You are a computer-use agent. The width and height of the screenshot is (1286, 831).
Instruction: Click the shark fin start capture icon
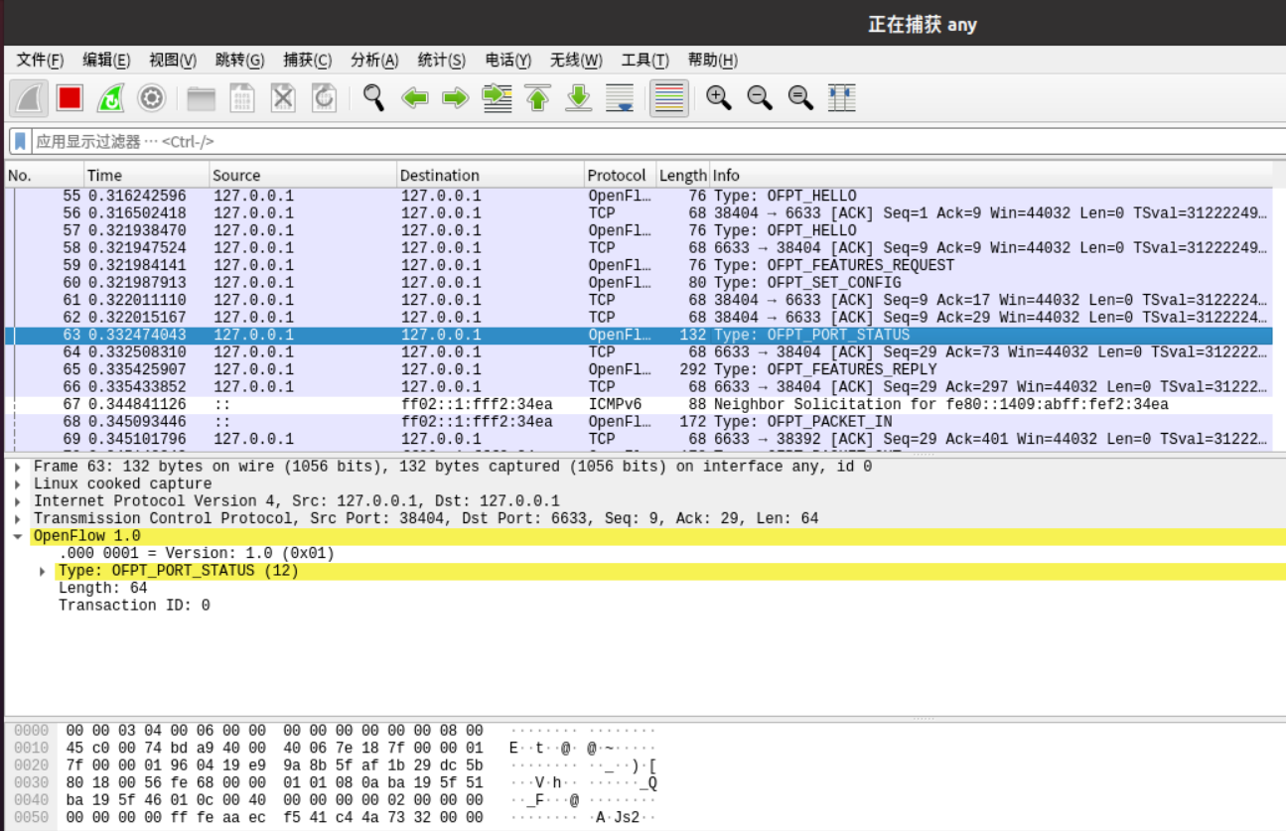pos(29,97)
